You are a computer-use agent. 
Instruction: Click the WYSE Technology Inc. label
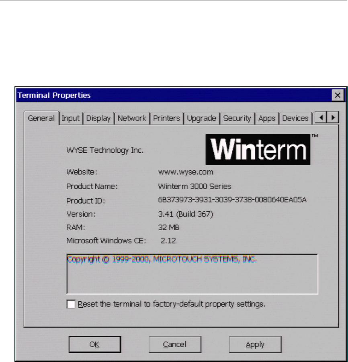click(x=105, y=150)
